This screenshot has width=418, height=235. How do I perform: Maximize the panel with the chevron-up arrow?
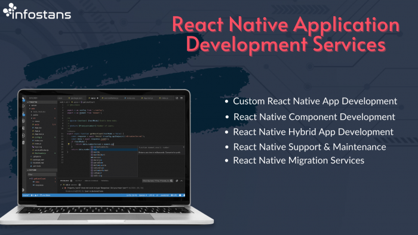pyautogui.click(x=182, y=181)
